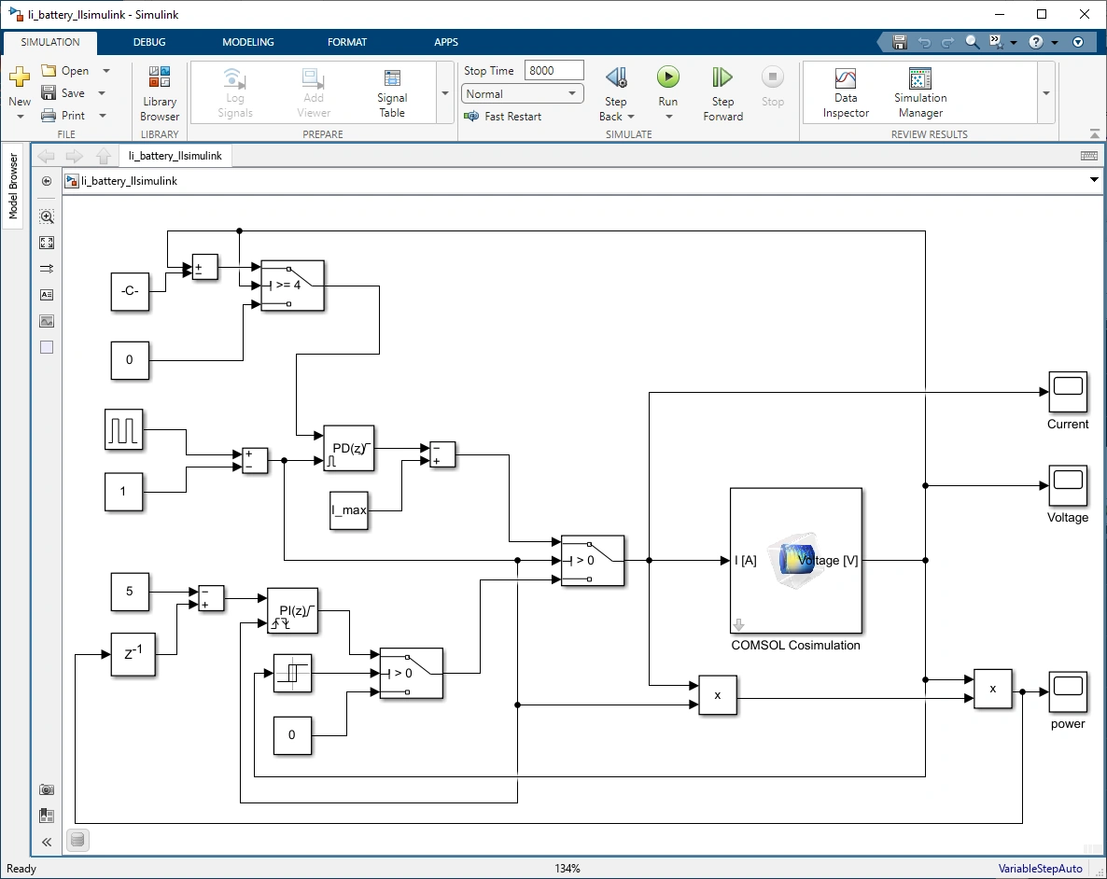Click the Stop Time input field
The height and width of the screenshot is (879, 1107).
pos(553,71)
